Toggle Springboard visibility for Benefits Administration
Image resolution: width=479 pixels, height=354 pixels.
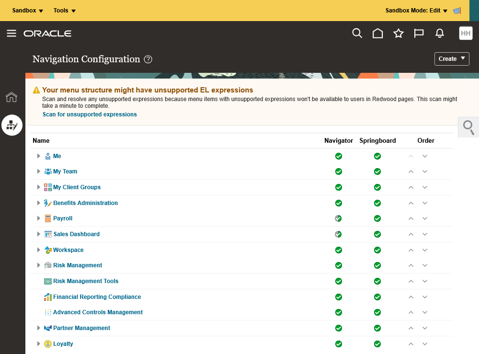377,203
